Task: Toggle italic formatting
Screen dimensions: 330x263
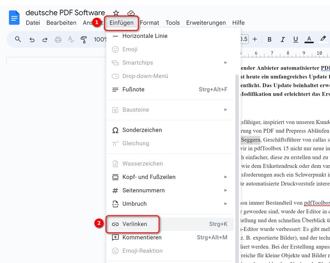Action: click(x=283, y=39)
